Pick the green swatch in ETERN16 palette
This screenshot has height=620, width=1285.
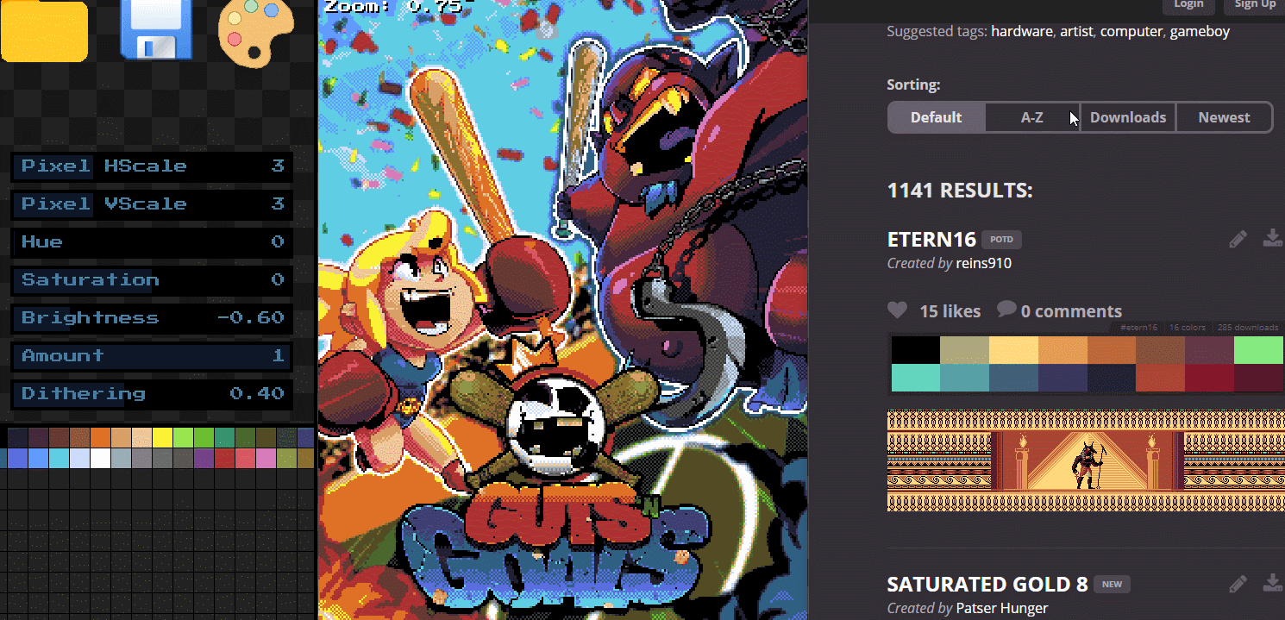pyautogui.click(x=1259, y=349)
